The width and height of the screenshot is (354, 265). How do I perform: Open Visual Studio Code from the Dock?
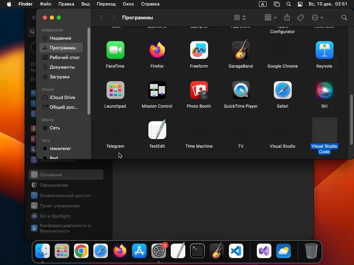click(x=236, y=251)
